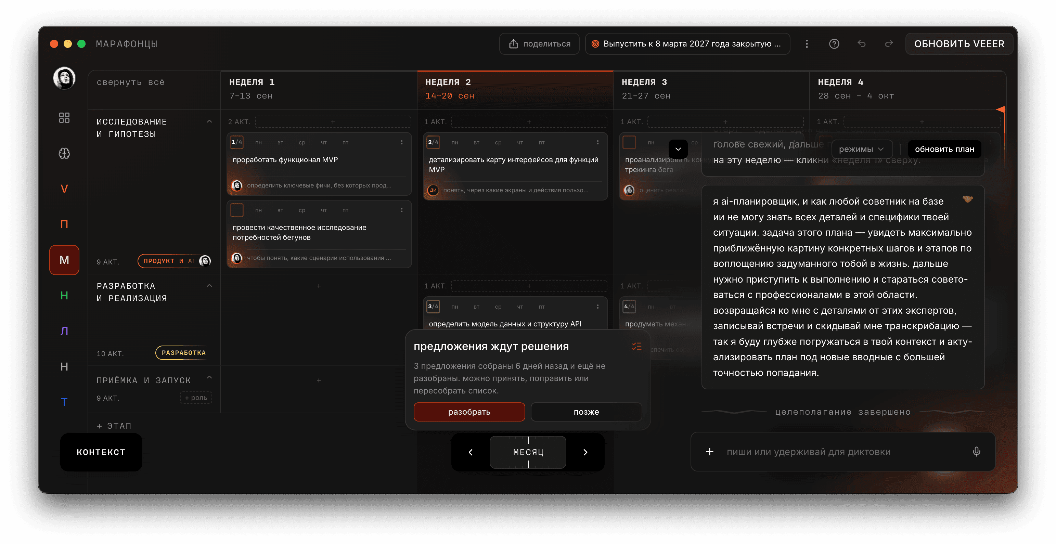Click '+ ЭТАП' to add a stage
The height and width of the screenshot is (544, 1056).
pyautogui.click(x=114, y=426)
